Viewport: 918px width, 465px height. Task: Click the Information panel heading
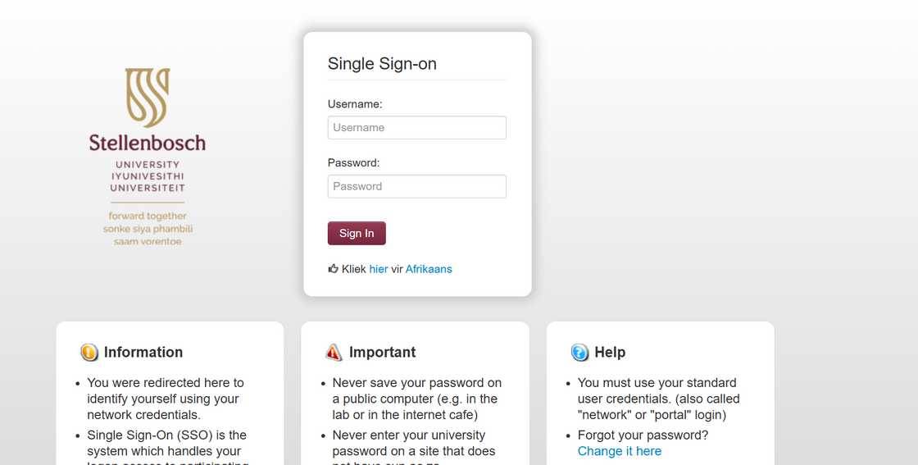click(x=143, y=353)
